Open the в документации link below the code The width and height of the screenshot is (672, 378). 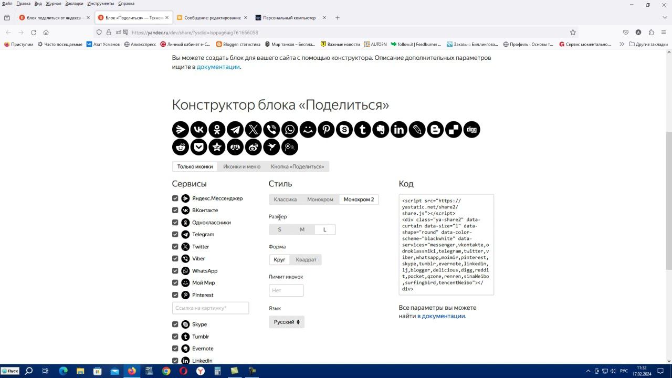click(x=441, y=316)
